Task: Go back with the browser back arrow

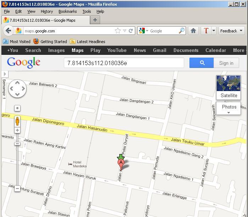Action: [8, 31]
